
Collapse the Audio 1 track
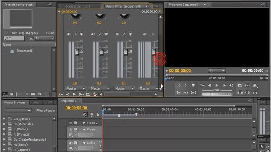click(84, 143)
